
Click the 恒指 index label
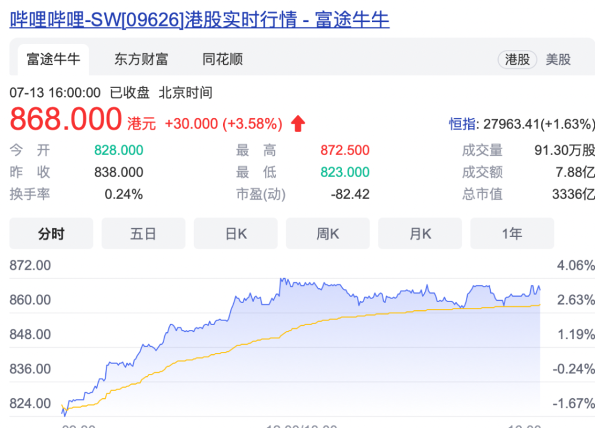[462, 124]
